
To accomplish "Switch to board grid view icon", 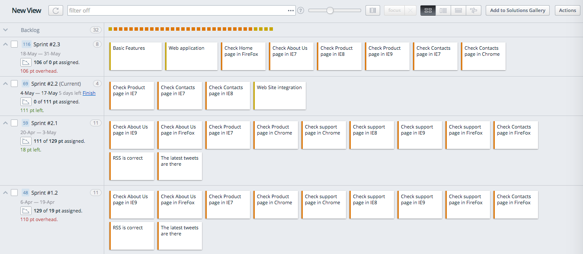I will (x=428, y=10).
